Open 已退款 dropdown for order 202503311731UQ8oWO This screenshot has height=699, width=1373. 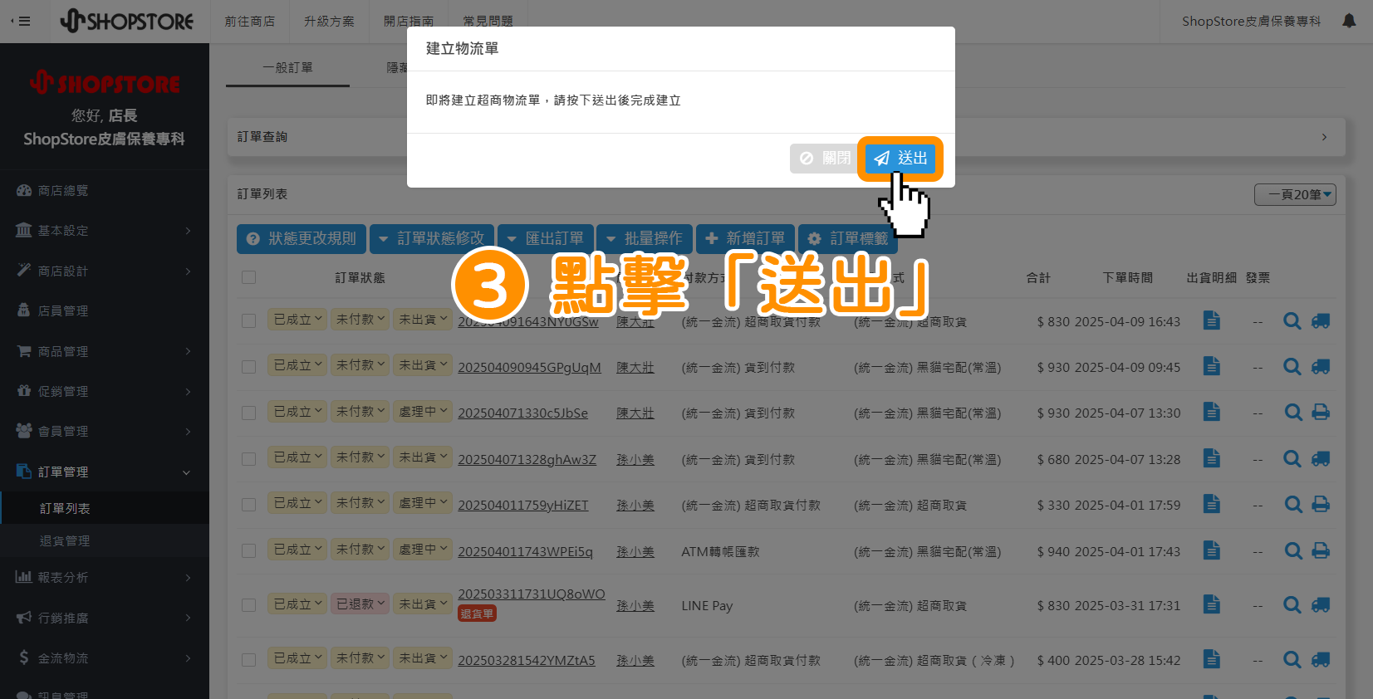pyautogui.click(x=360, y=604)
